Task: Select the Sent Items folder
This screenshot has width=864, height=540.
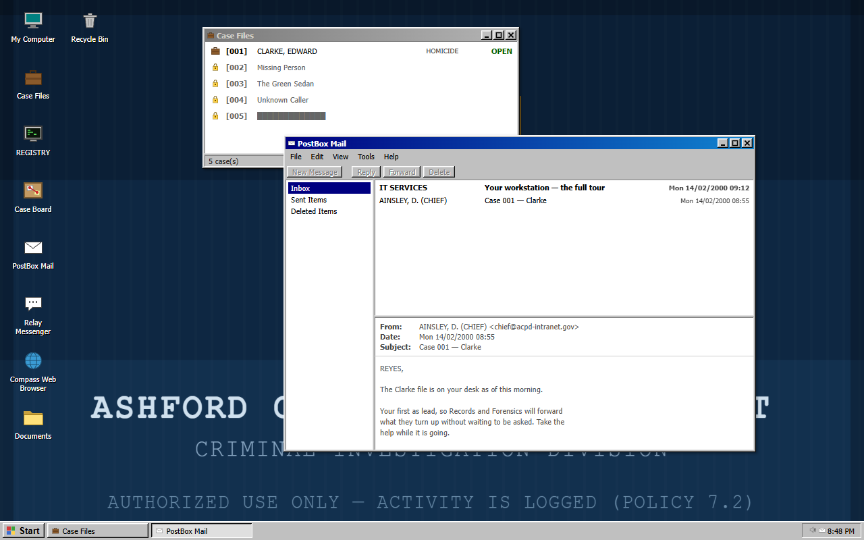Action: (329, 200)
